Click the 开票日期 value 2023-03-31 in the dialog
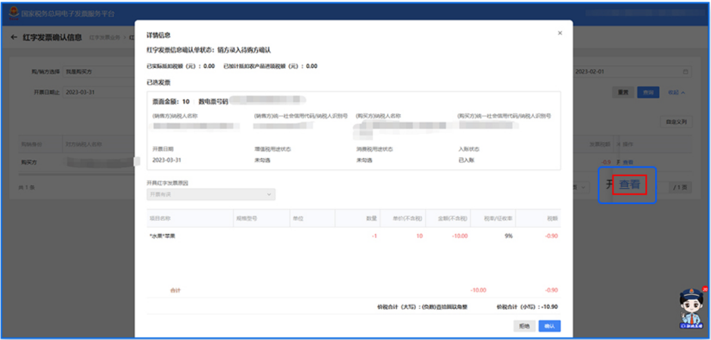Viewport: 711px width, 340px height. tap(167, 160)
